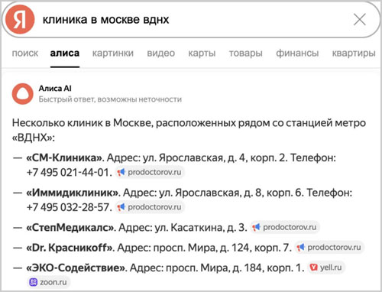Open the zoon.ru source link

click(48, 282)
